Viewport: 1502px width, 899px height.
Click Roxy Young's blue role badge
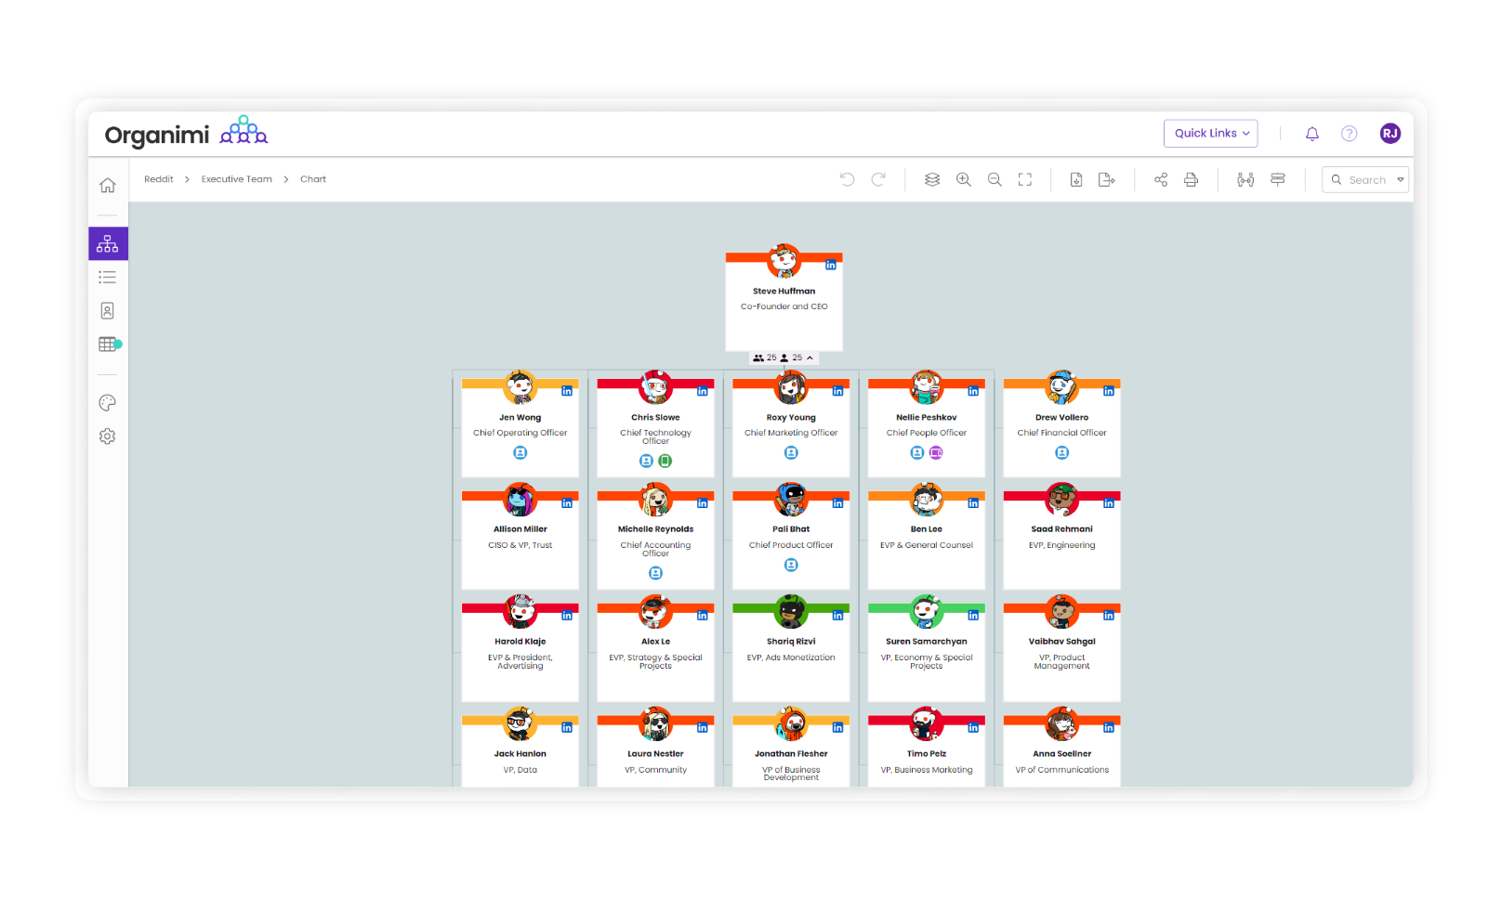point(791,453)
